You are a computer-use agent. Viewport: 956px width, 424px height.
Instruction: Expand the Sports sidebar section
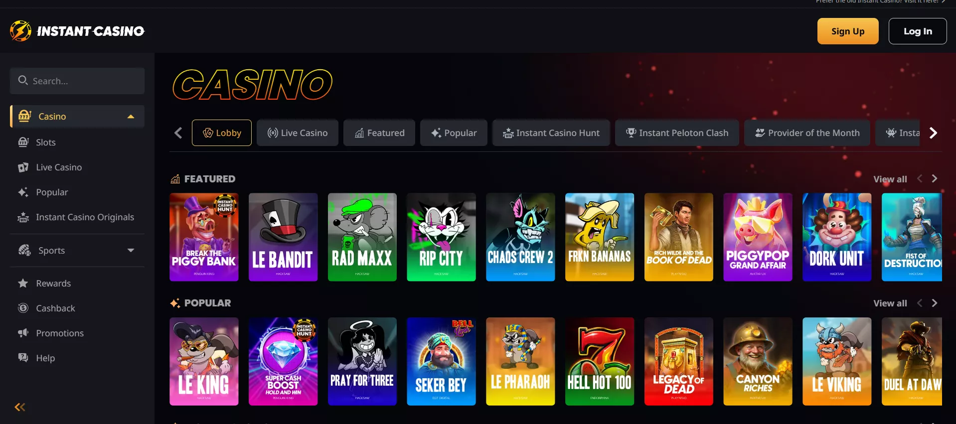click(131, 250)
